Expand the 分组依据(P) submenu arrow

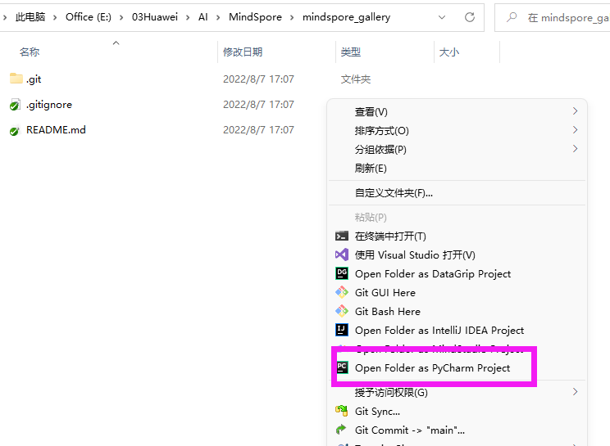coord(575,149)
